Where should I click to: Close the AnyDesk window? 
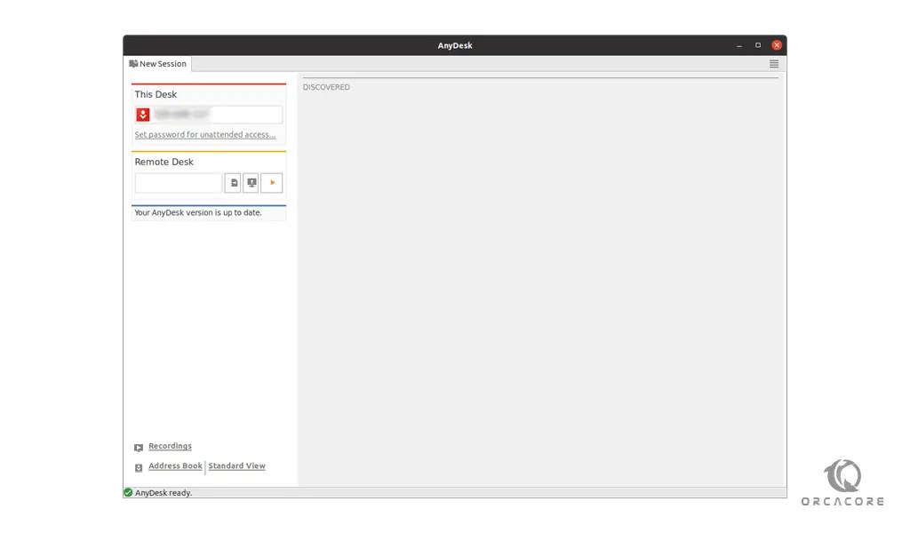coord(776,44)
